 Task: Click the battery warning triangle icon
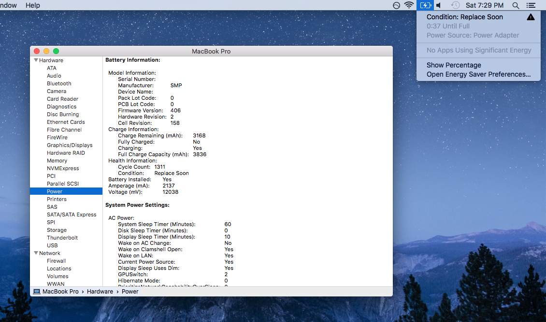pyautogui.click(x=531, y=17)
